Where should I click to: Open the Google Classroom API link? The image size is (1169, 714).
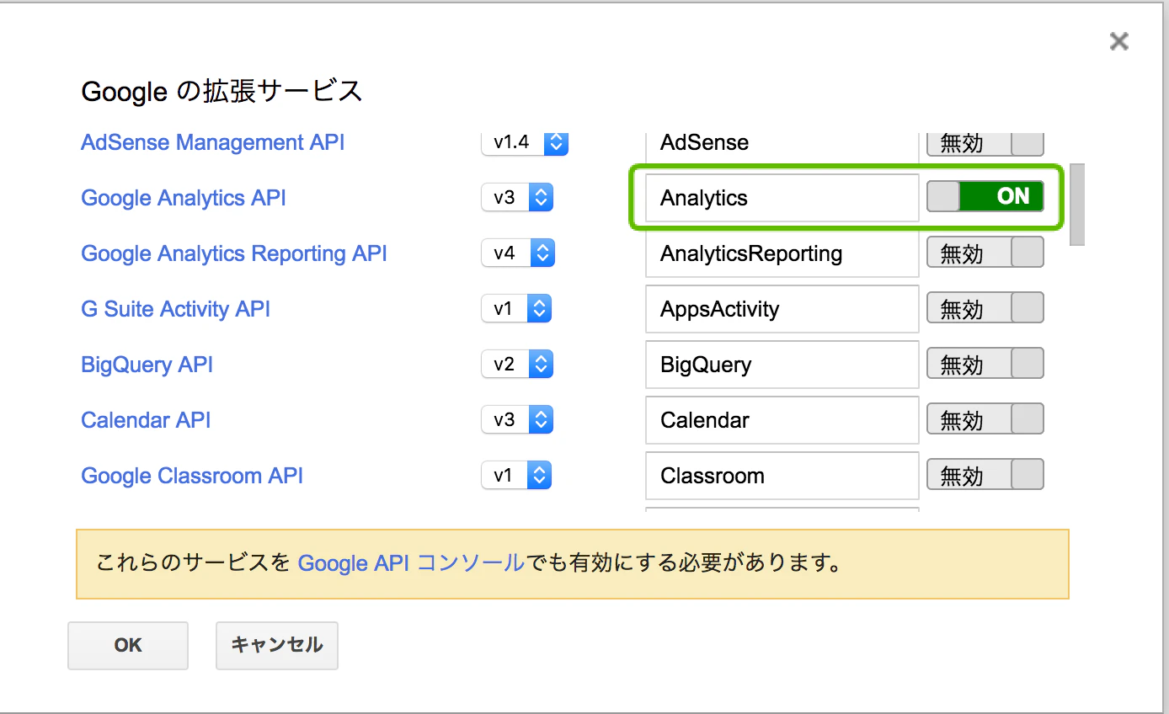[192, 476]
